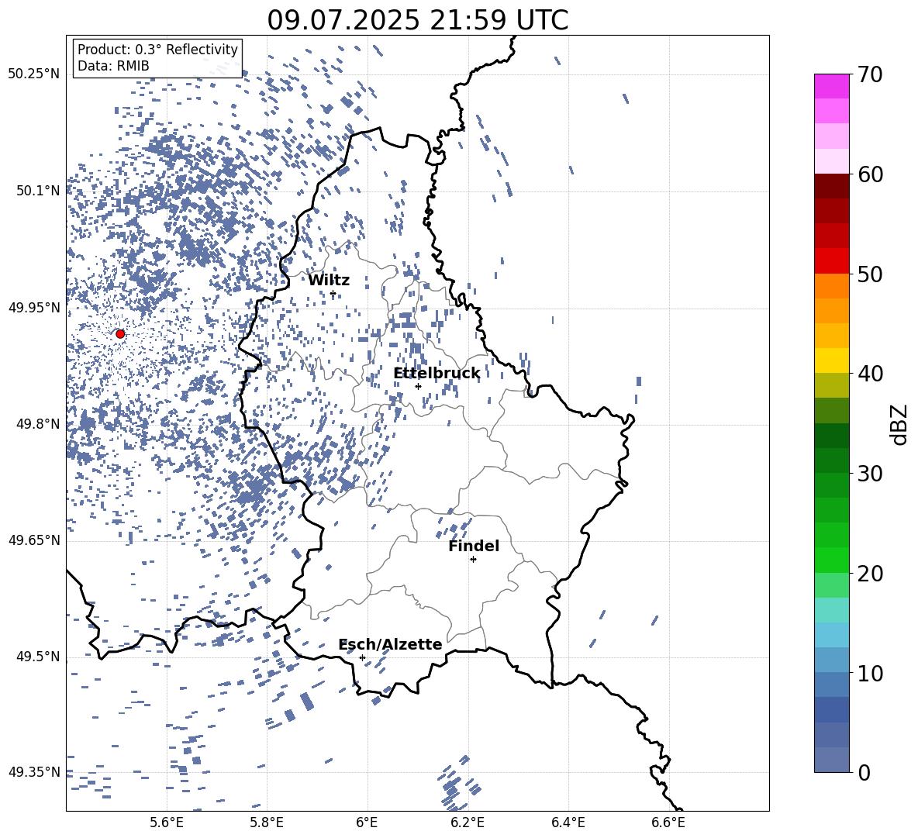Click the 49.8°N latitude label
The width and height of the screenshot is (918, 838).
[x=38, y=424]
